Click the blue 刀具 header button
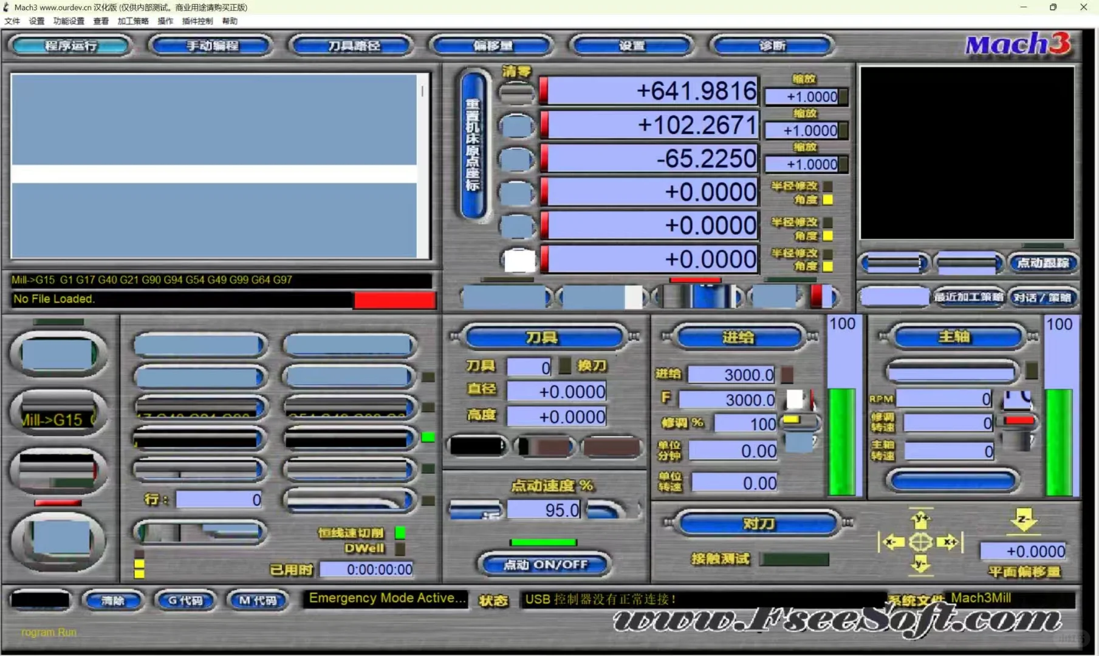The image size is (1099, 656). coord(544,337)
